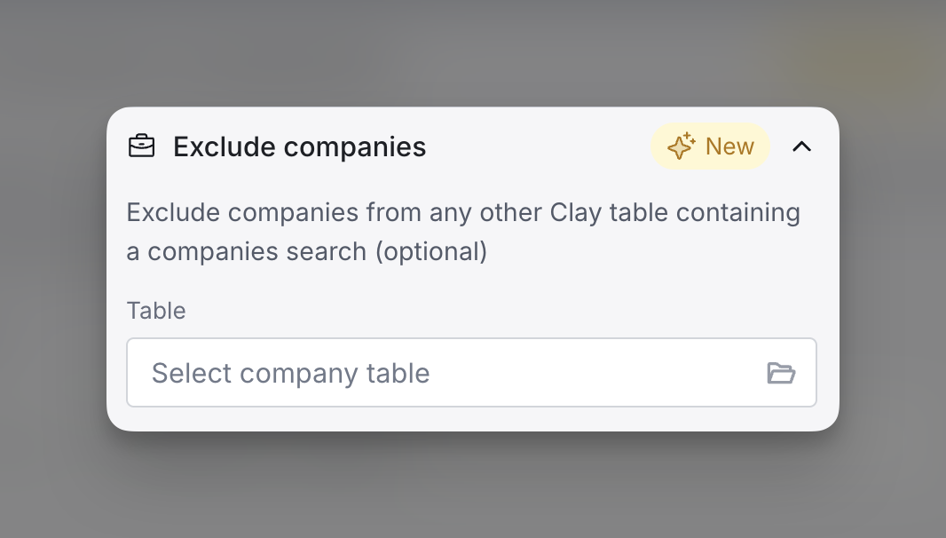Click the Exclude companies header title
The width and height of the screenshot is (946, 538).
coord(299,146)
